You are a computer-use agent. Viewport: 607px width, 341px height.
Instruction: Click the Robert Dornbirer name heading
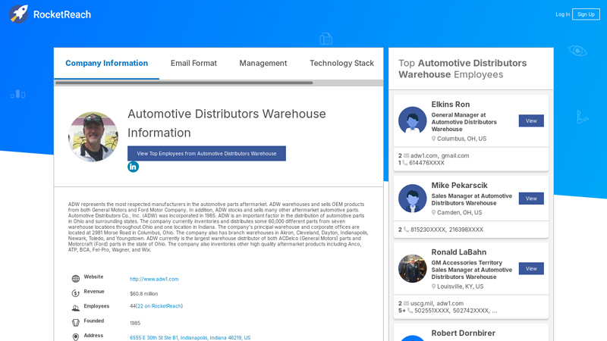point(464,333)
